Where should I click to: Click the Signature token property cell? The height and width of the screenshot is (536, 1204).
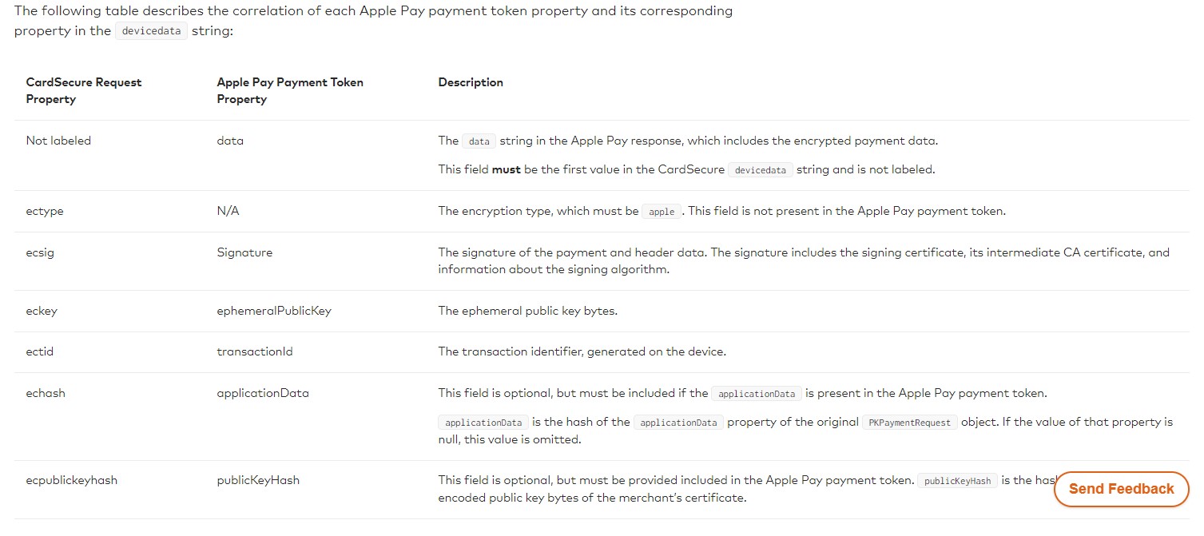pos(244,252)
